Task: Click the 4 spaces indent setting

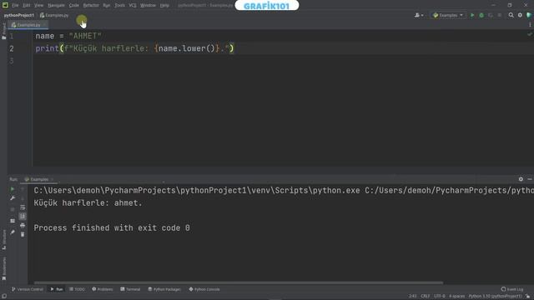Action: [456, 297]
